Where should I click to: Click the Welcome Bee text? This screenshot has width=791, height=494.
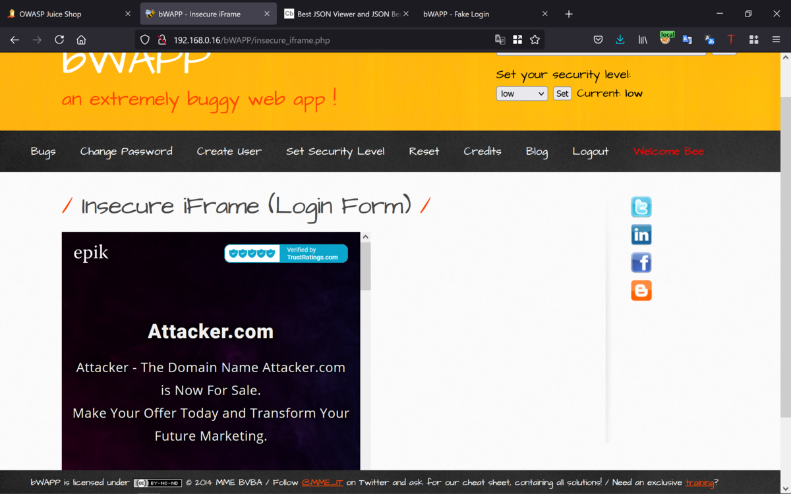click(668, 151)
